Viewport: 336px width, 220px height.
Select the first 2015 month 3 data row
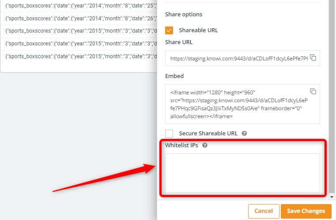pyautogui.click(x=79, y=31)
